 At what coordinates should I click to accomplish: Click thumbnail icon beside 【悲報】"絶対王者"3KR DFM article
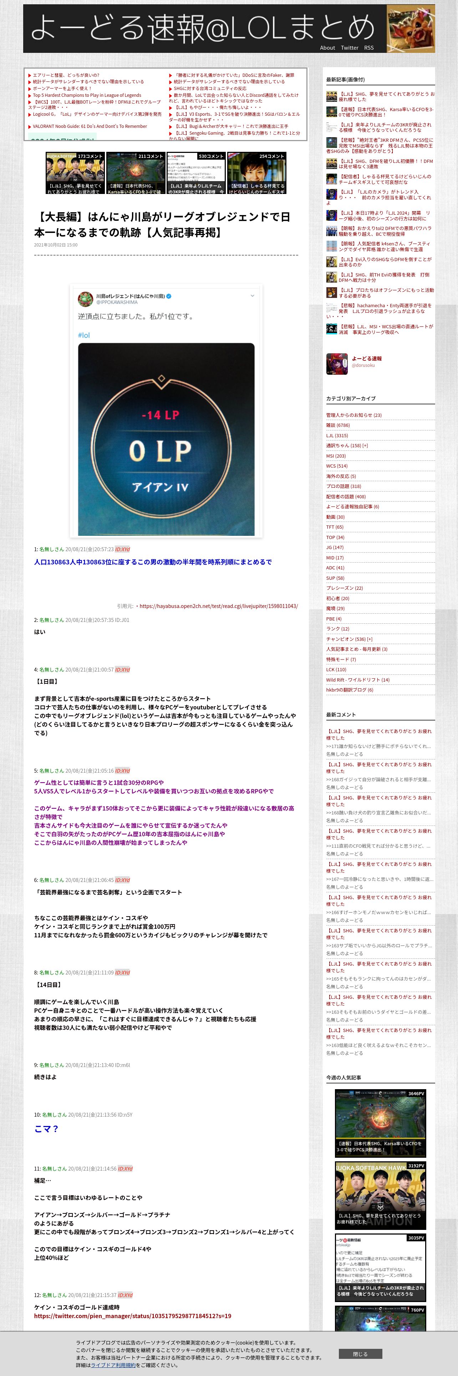click(x=331, y=143)
